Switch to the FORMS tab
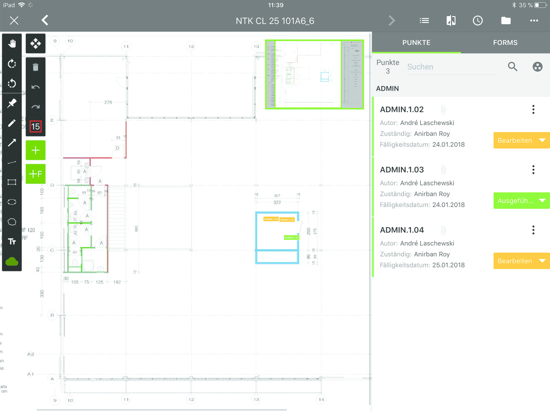 [x=505, y=43]
